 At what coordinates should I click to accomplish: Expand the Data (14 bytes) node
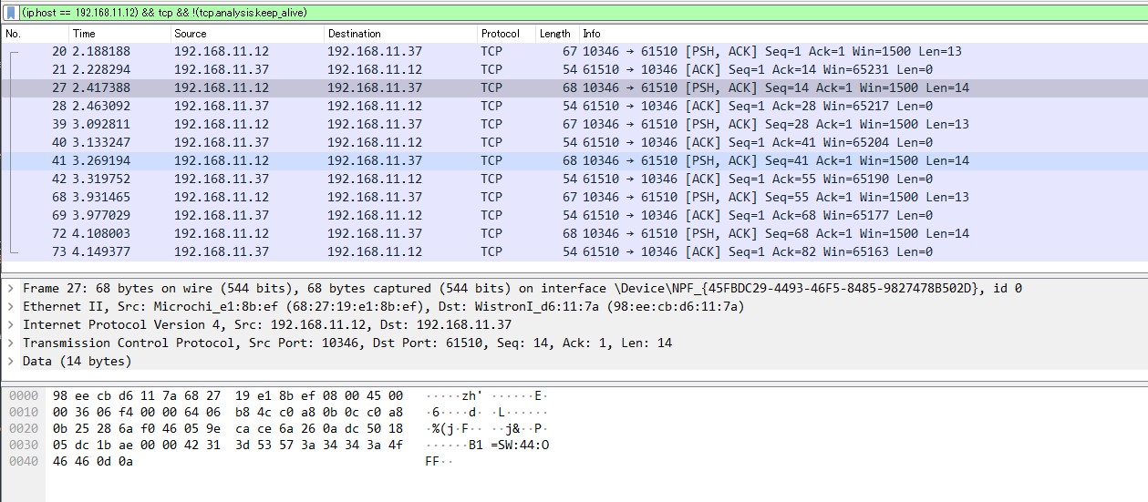click(11, 361)
